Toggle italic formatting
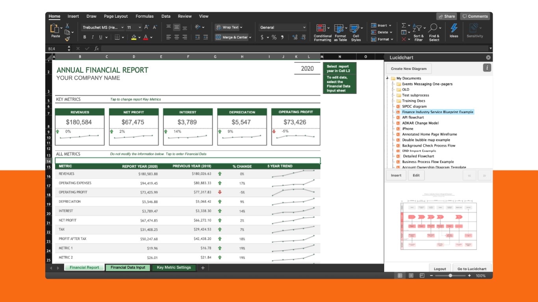The width and height of the screenshot is (538, 302). tap(93, 37)
